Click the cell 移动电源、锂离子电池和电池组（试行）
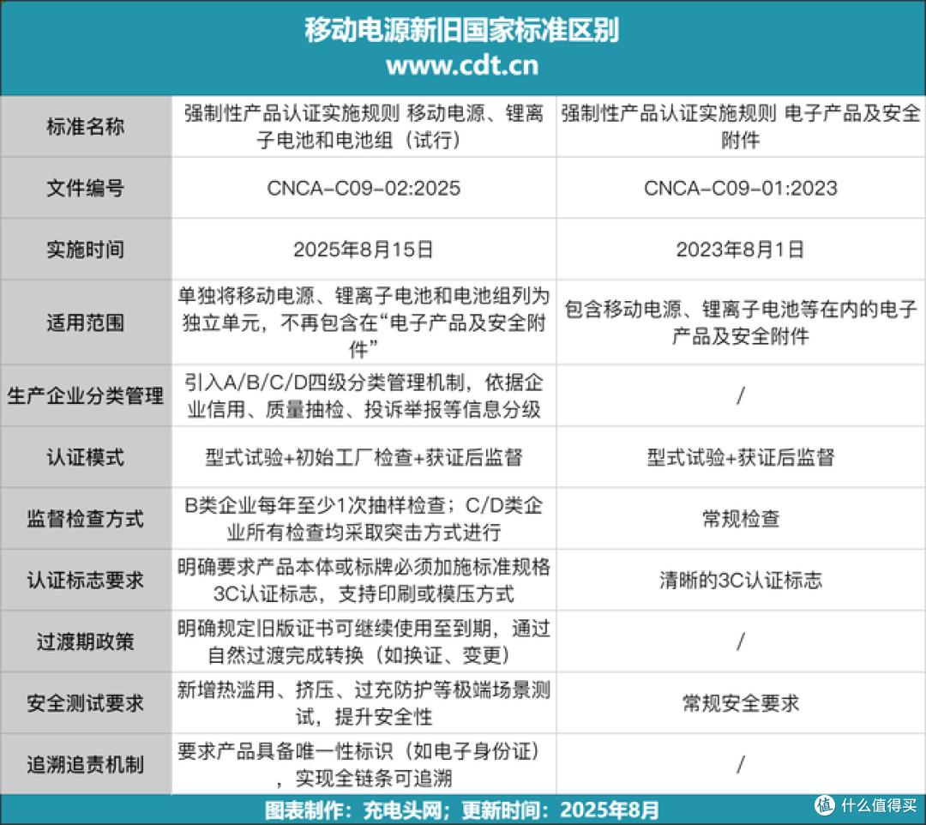926x825 pixels. point(364,126)
